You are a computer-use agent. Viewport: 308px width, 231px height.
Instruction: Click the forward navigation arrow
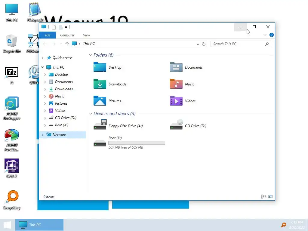pos(54,44)
